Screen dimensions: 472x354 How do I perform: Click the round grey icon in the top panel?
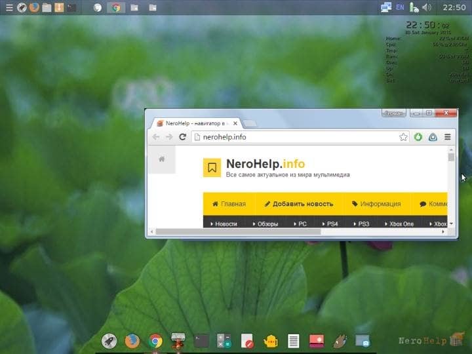(98, 7)
